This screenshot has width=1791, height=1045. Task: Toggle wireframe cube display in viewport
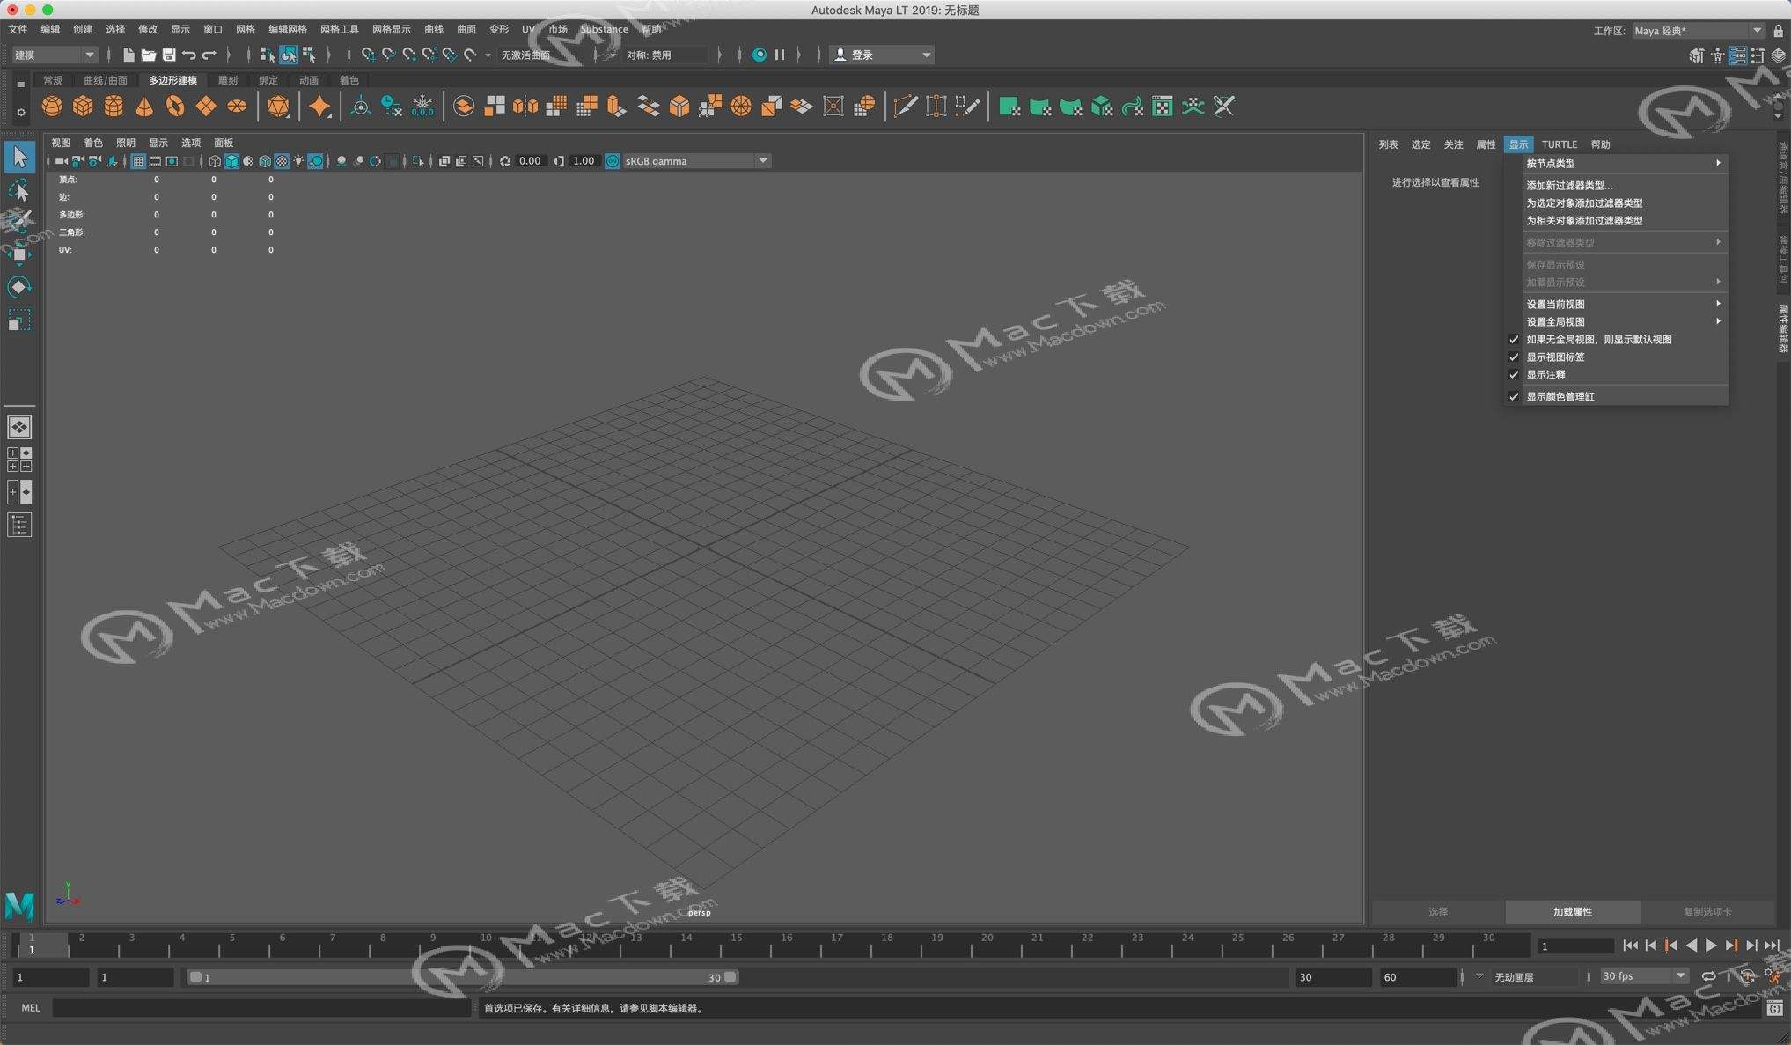pyautogui.click(x=215, y=161)
